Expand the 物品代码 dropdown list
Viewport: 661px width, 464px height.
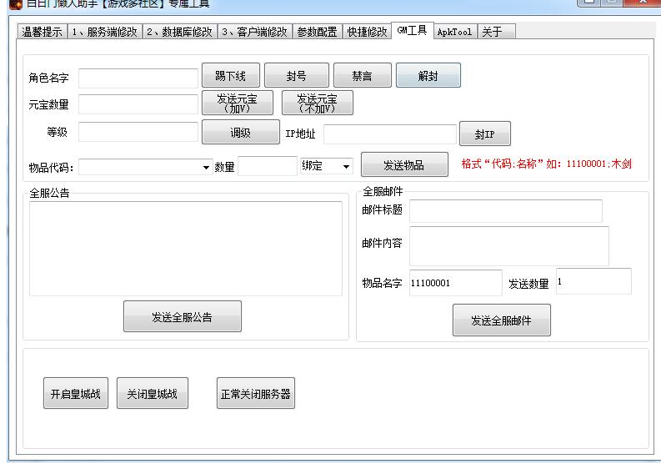206,167
